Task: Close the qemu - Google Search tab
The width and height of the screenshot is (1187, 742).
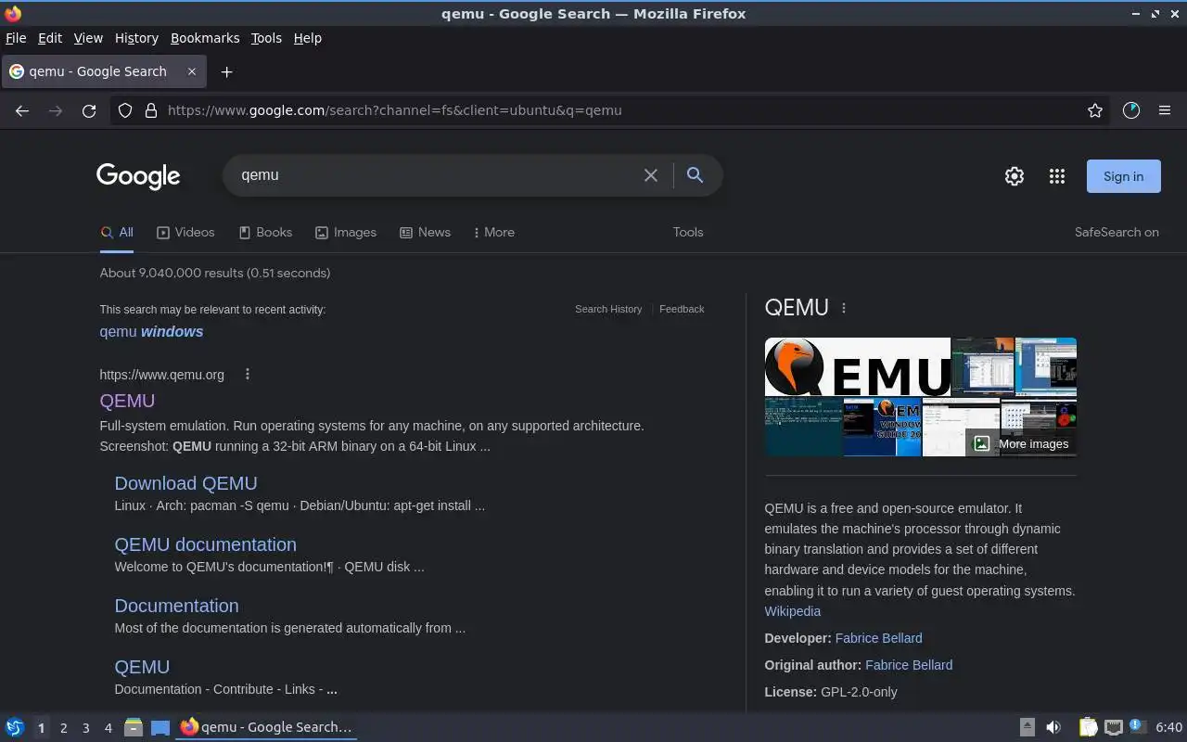Action: tap(192, 71)
